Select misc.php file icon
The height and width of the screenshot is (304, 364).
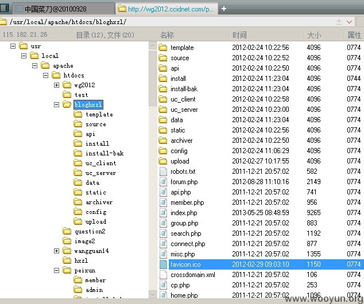[163, 254]
